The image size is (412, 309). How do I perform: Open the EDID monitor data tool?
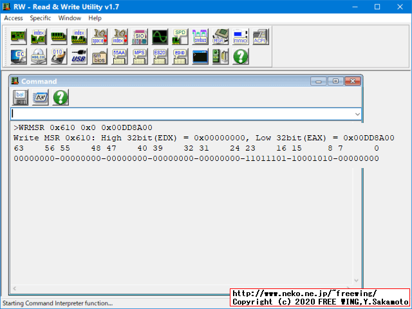tap(180, 57)
